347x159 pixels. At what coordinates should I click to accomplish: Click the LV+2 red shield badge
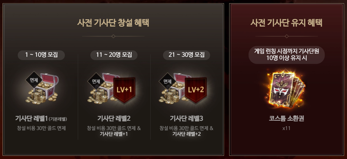pos(196,90)
